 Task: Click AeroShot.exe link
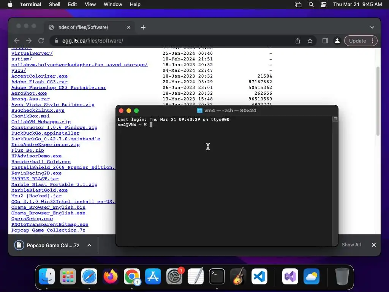[29, 93]
